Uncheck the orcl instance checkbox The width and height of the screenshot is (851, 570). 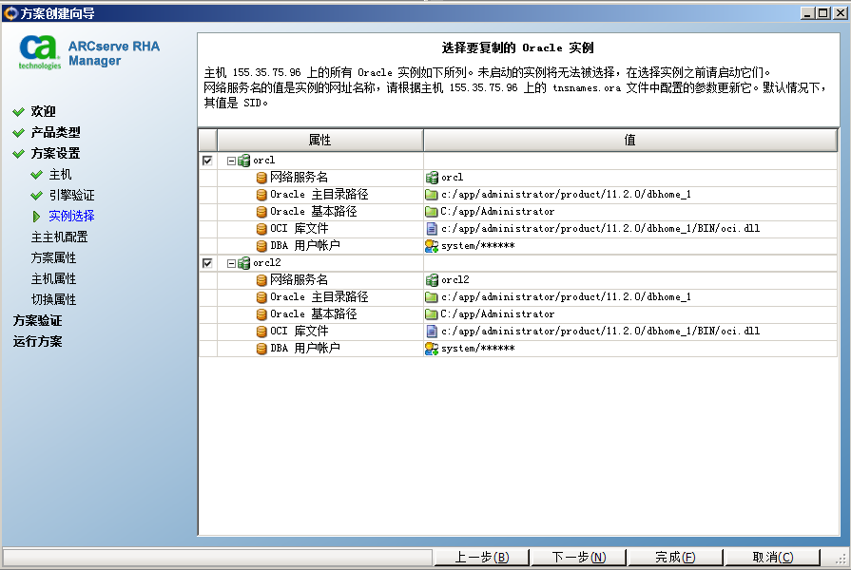[207, 161]
